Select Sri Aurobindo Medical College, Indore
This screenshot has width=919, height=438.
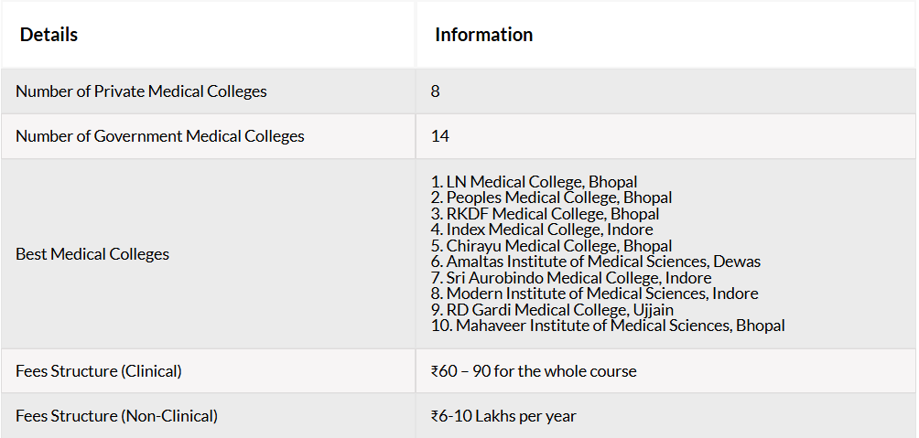(x=571, y=278)
